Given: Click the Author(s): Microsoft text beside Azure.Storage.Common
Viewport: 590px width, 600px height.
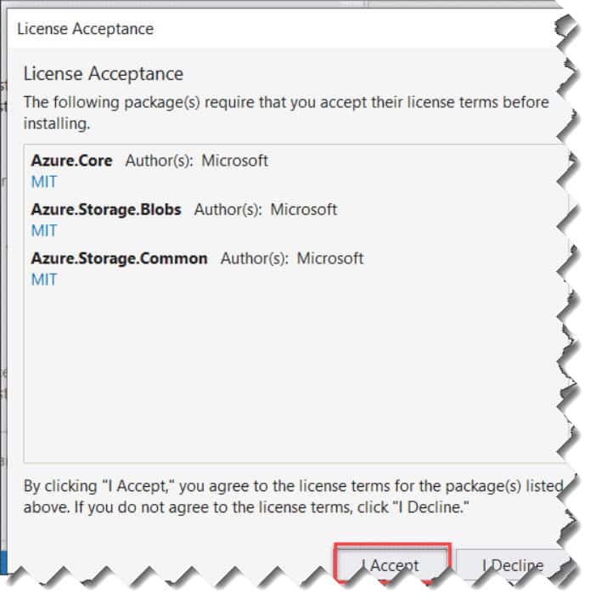Looking at the screenshot, I should point(292,258).
